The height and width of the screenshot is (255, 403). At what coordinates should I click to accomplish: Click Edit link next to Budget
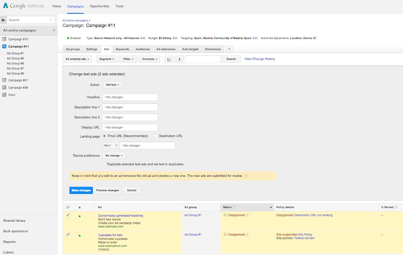point(175,38)
